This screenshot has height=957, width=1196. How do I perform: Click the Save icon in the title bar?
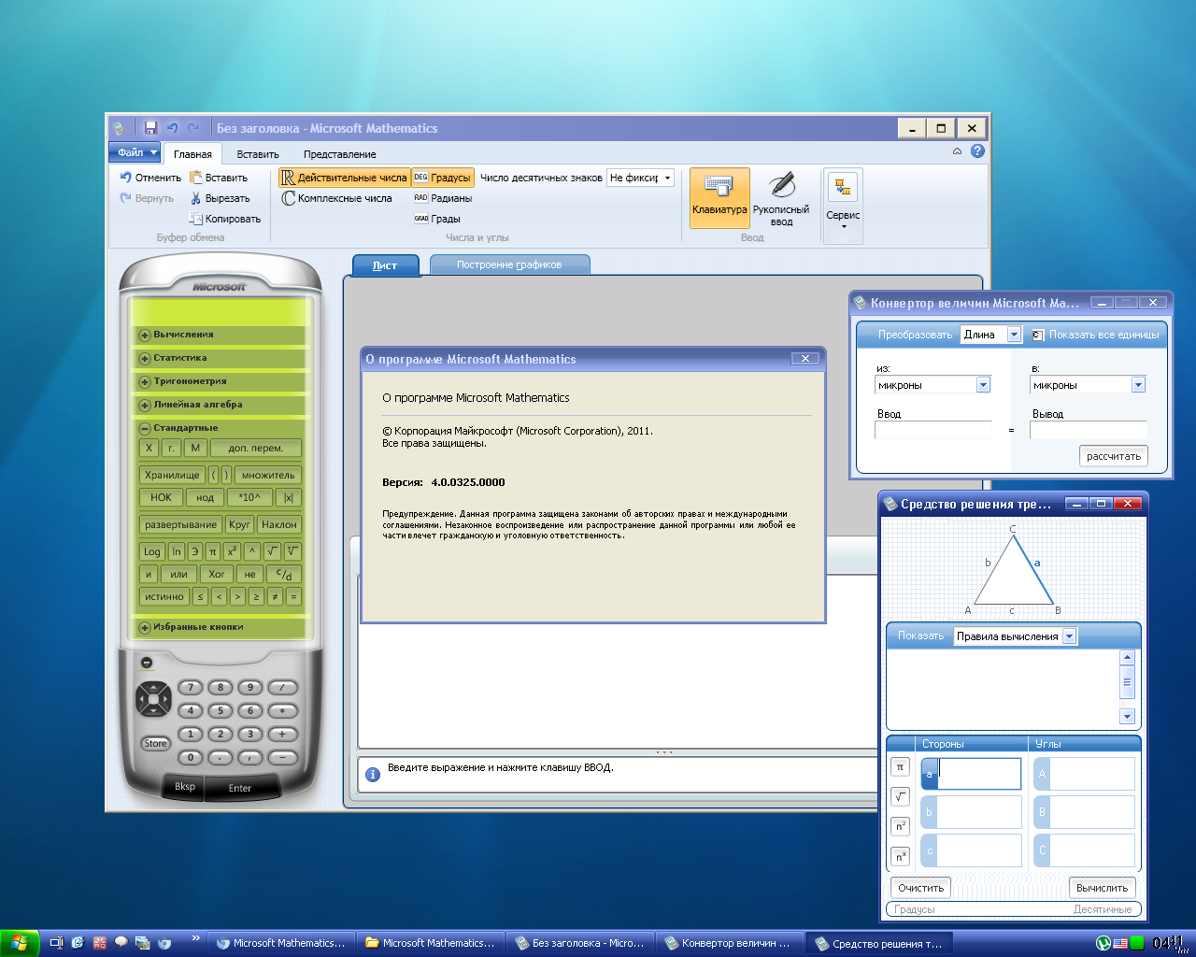click(x=150, y=128)
